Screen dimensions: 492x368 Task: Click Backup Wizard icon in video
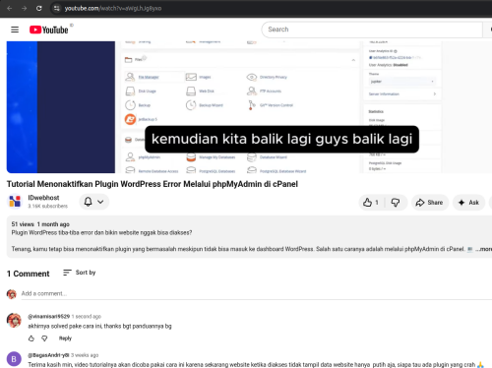tap(191, 105)
